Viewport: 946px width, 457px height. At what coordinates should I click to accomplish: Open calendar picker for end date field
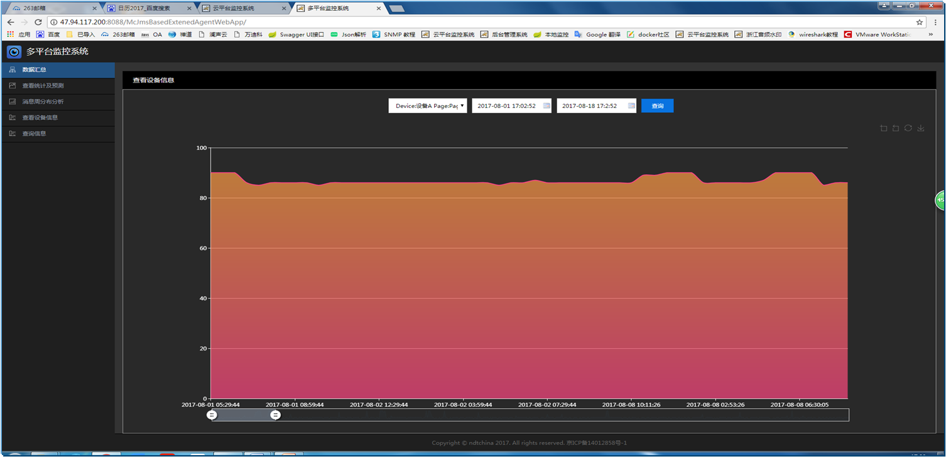coord(631,106)
